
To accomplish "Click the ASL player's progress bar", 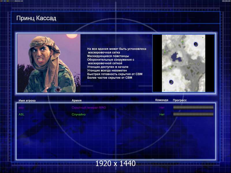I will point(193,114).
